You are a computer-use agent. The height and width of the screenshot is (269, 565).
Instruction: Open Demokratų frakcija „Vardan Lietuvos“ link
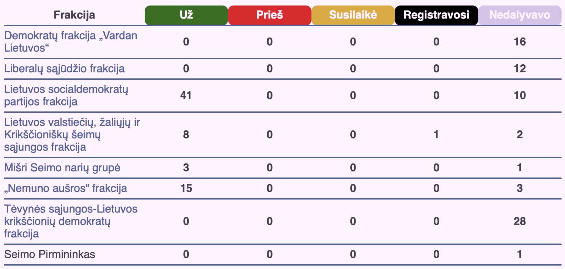coord(71,42)
